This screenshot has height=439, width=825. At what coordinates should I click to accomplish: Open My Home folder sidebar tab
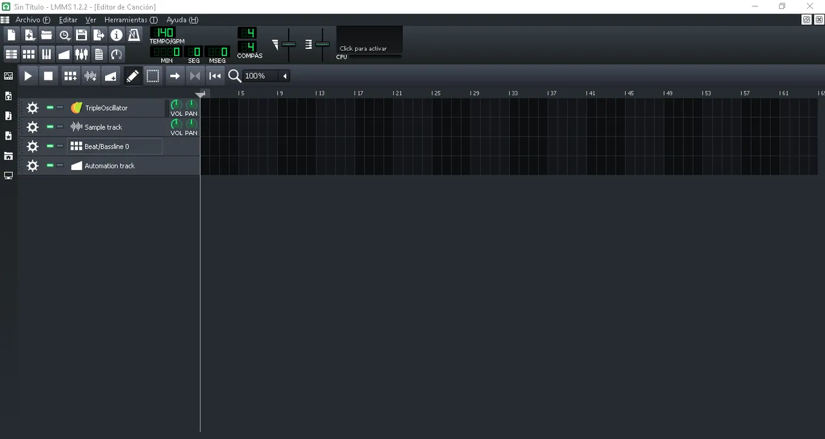point(8,156)
